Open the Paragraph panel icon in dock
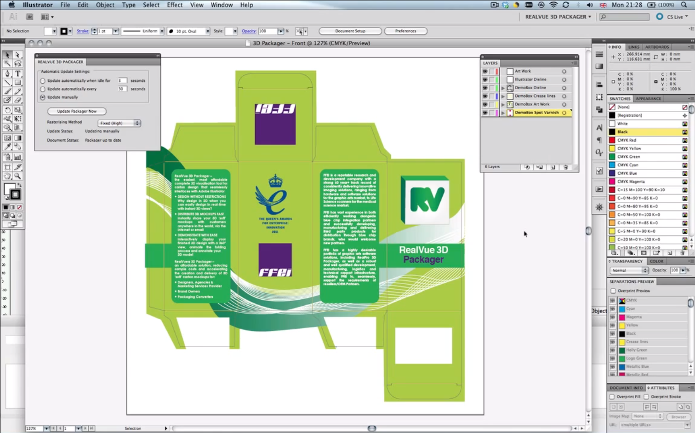This screenshot has height=433, width=695. point(599,140)
